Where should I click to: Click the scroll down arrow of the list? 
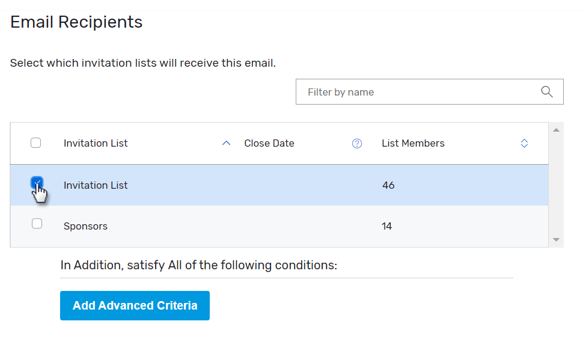pyautogui.click(x=556, y=239)
